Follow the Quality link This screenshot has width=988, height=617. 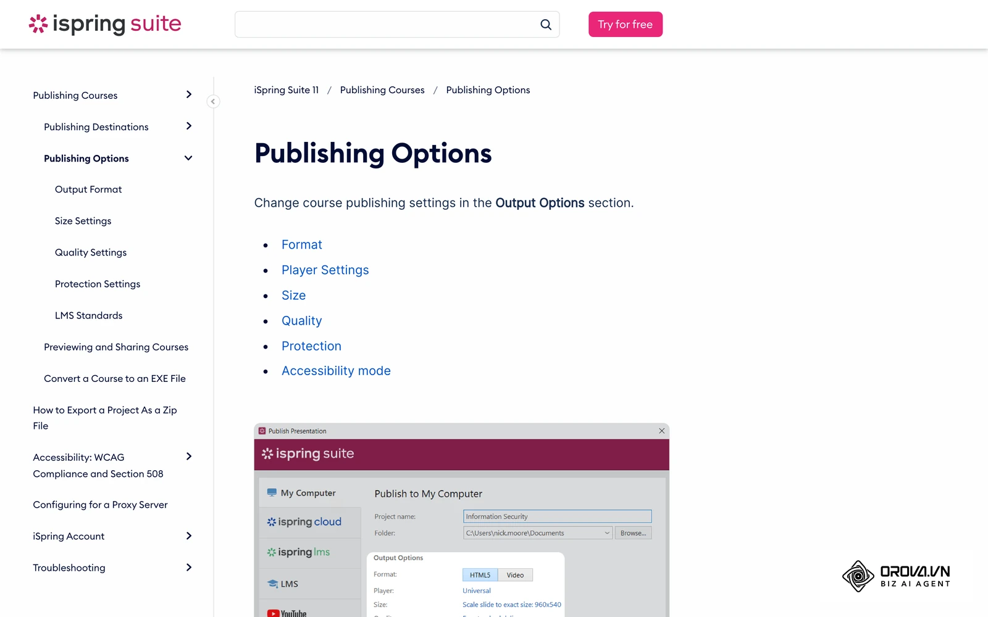click(302, 321)
